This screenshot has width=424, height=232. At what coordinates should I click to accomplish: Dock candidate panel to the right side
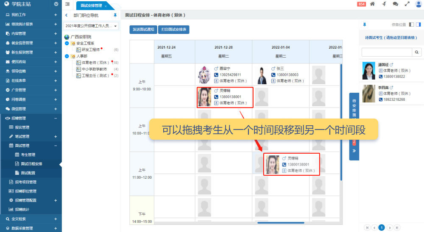click(x=418, y=25)
